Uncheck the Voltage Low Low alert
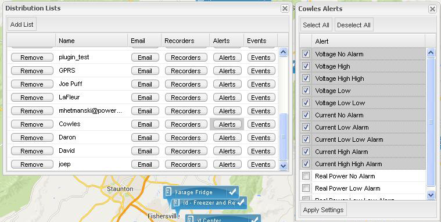Viewport: 441px width, 222px height. (x=306, y=103)
